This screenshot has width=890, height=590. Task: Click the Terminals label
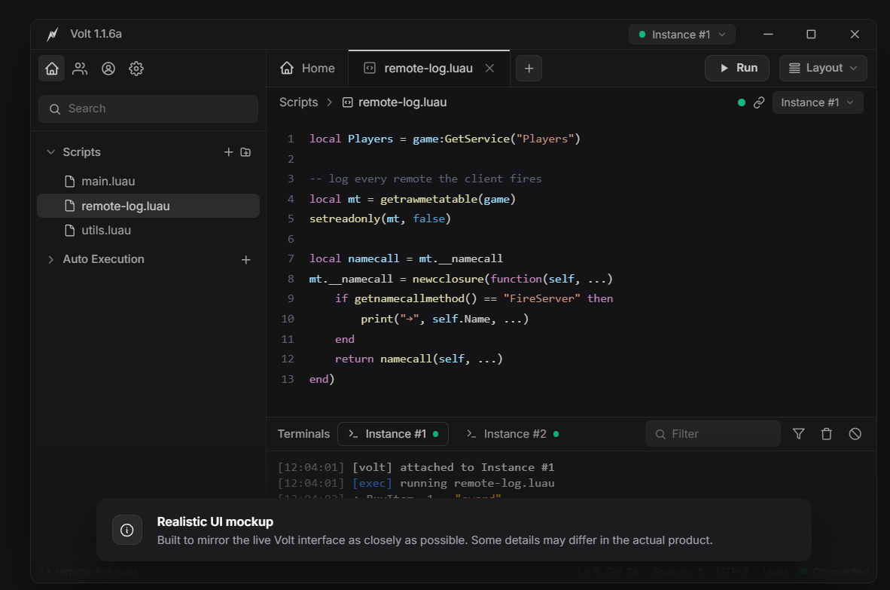pos(303,434)
